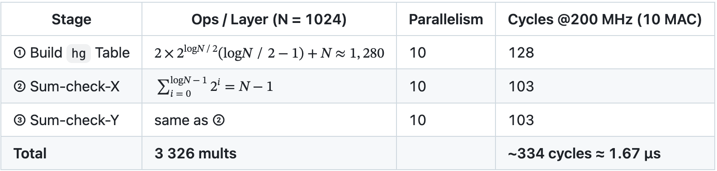Click the 103 cycles value for Sum-check-Y
The height and width of the screenshot is (171, 717).
coord(521,120)
